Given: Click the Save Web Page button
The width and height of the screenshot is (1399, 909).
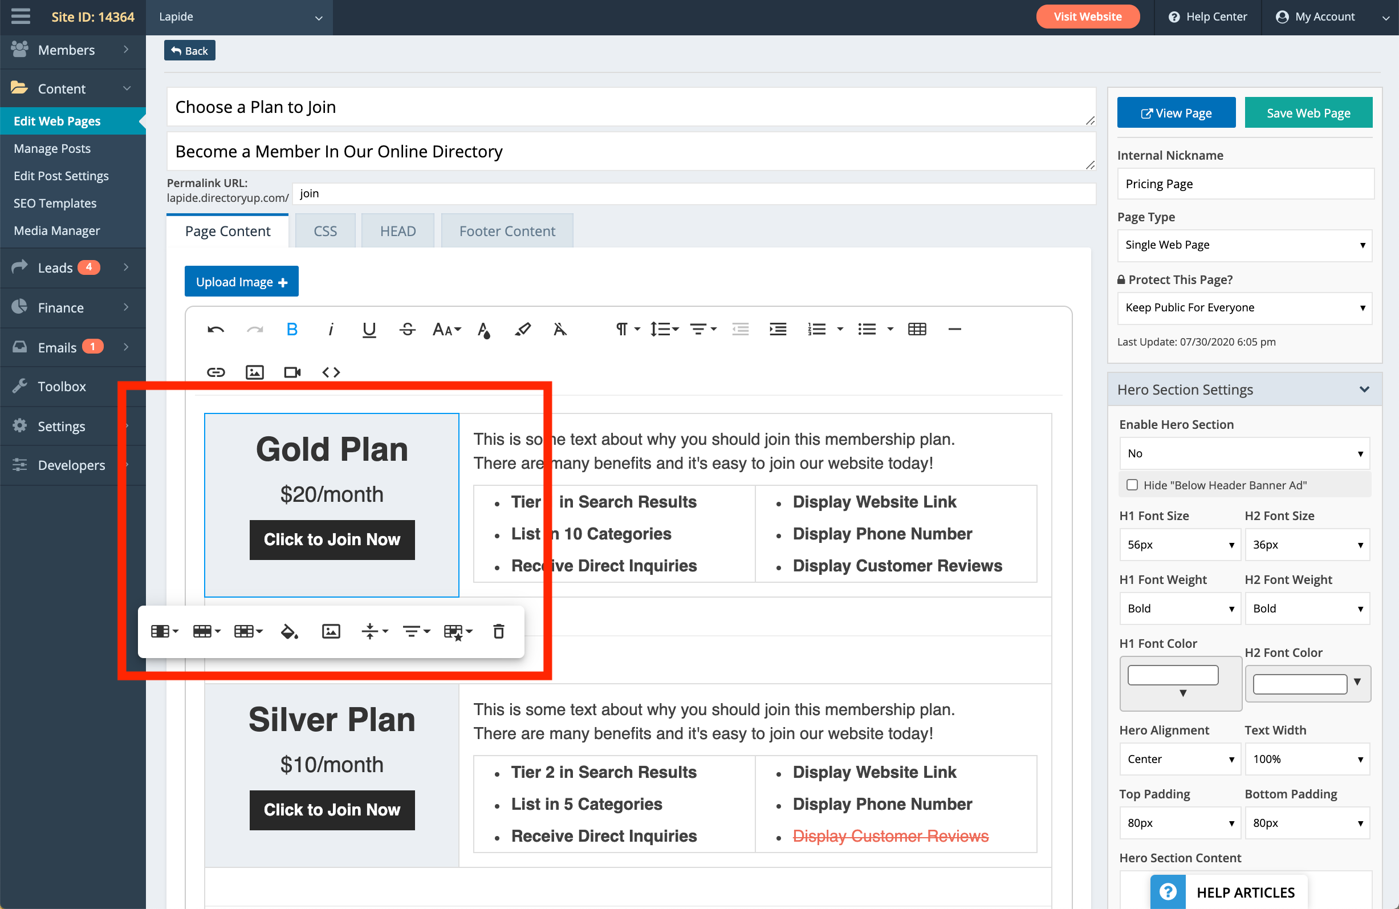Looking at the screenshot, I should [1308, 113].
